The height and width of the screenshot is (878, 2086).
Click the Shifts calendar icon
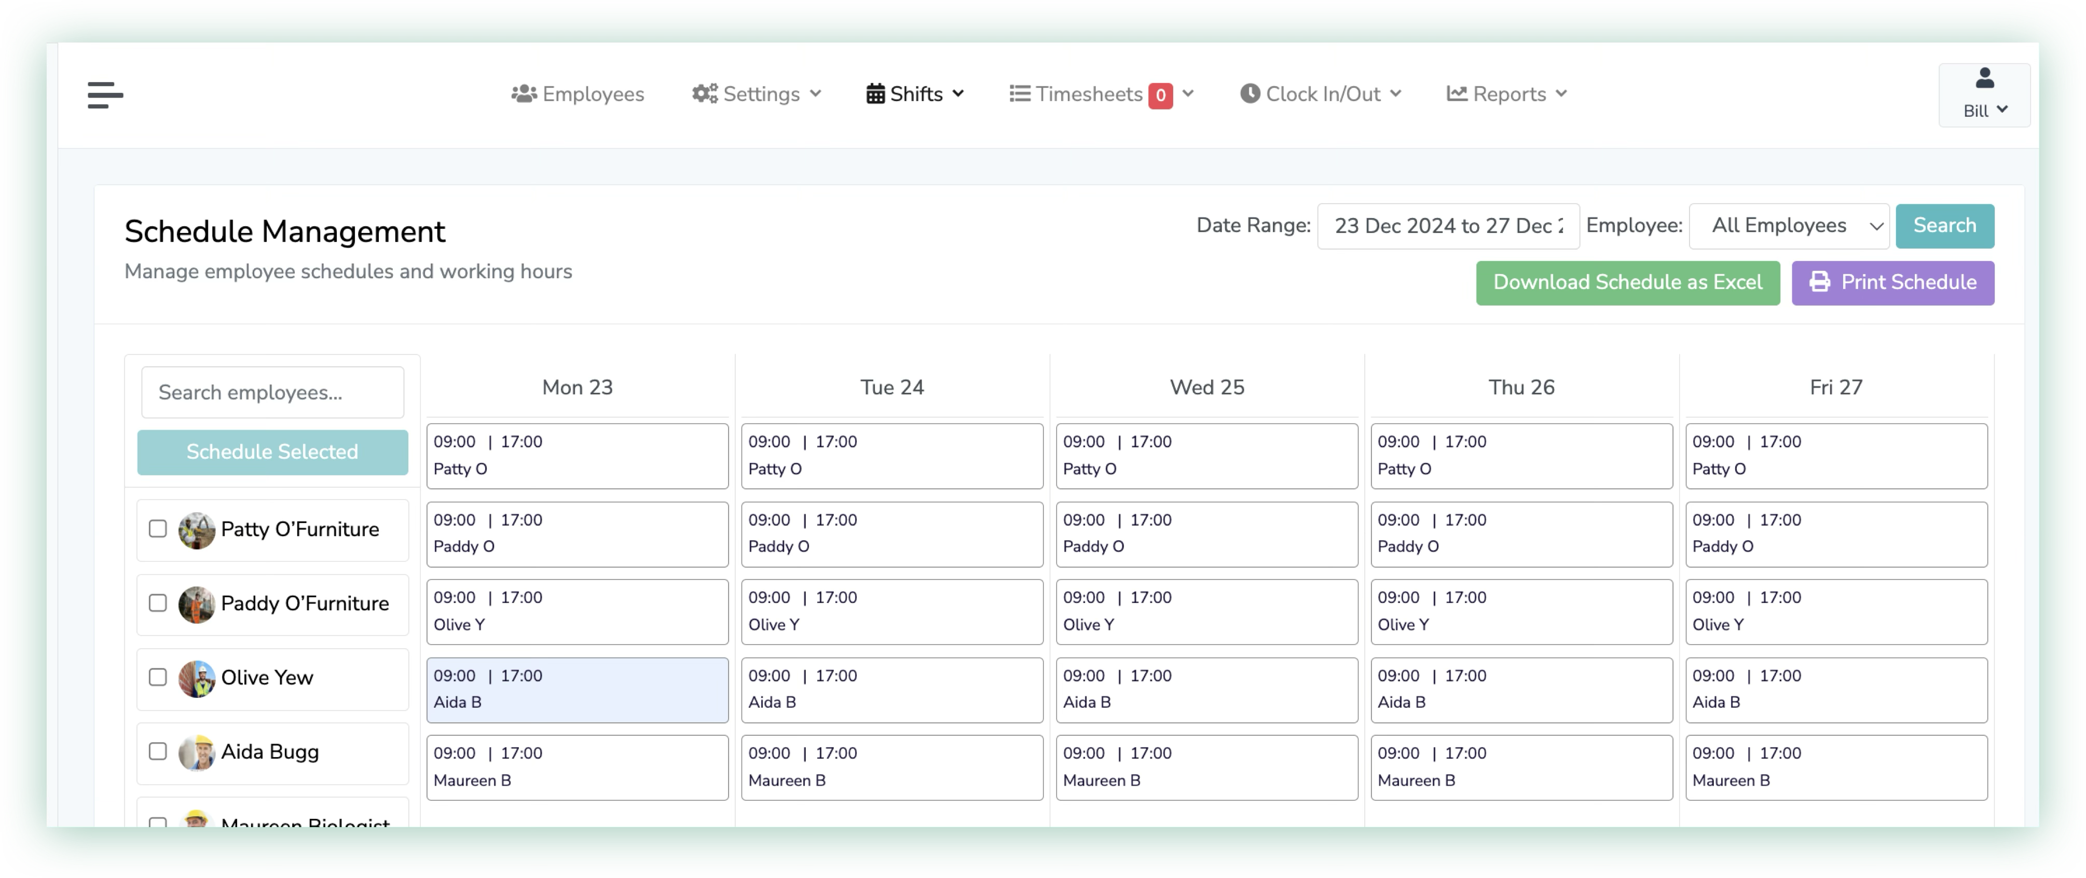click(x=875, y=94)
